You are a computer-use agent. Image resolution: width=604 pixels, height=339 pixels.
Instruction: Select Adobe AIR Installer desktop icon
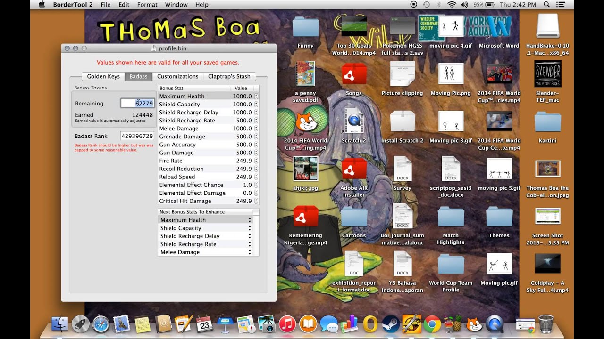click(354, 169)
